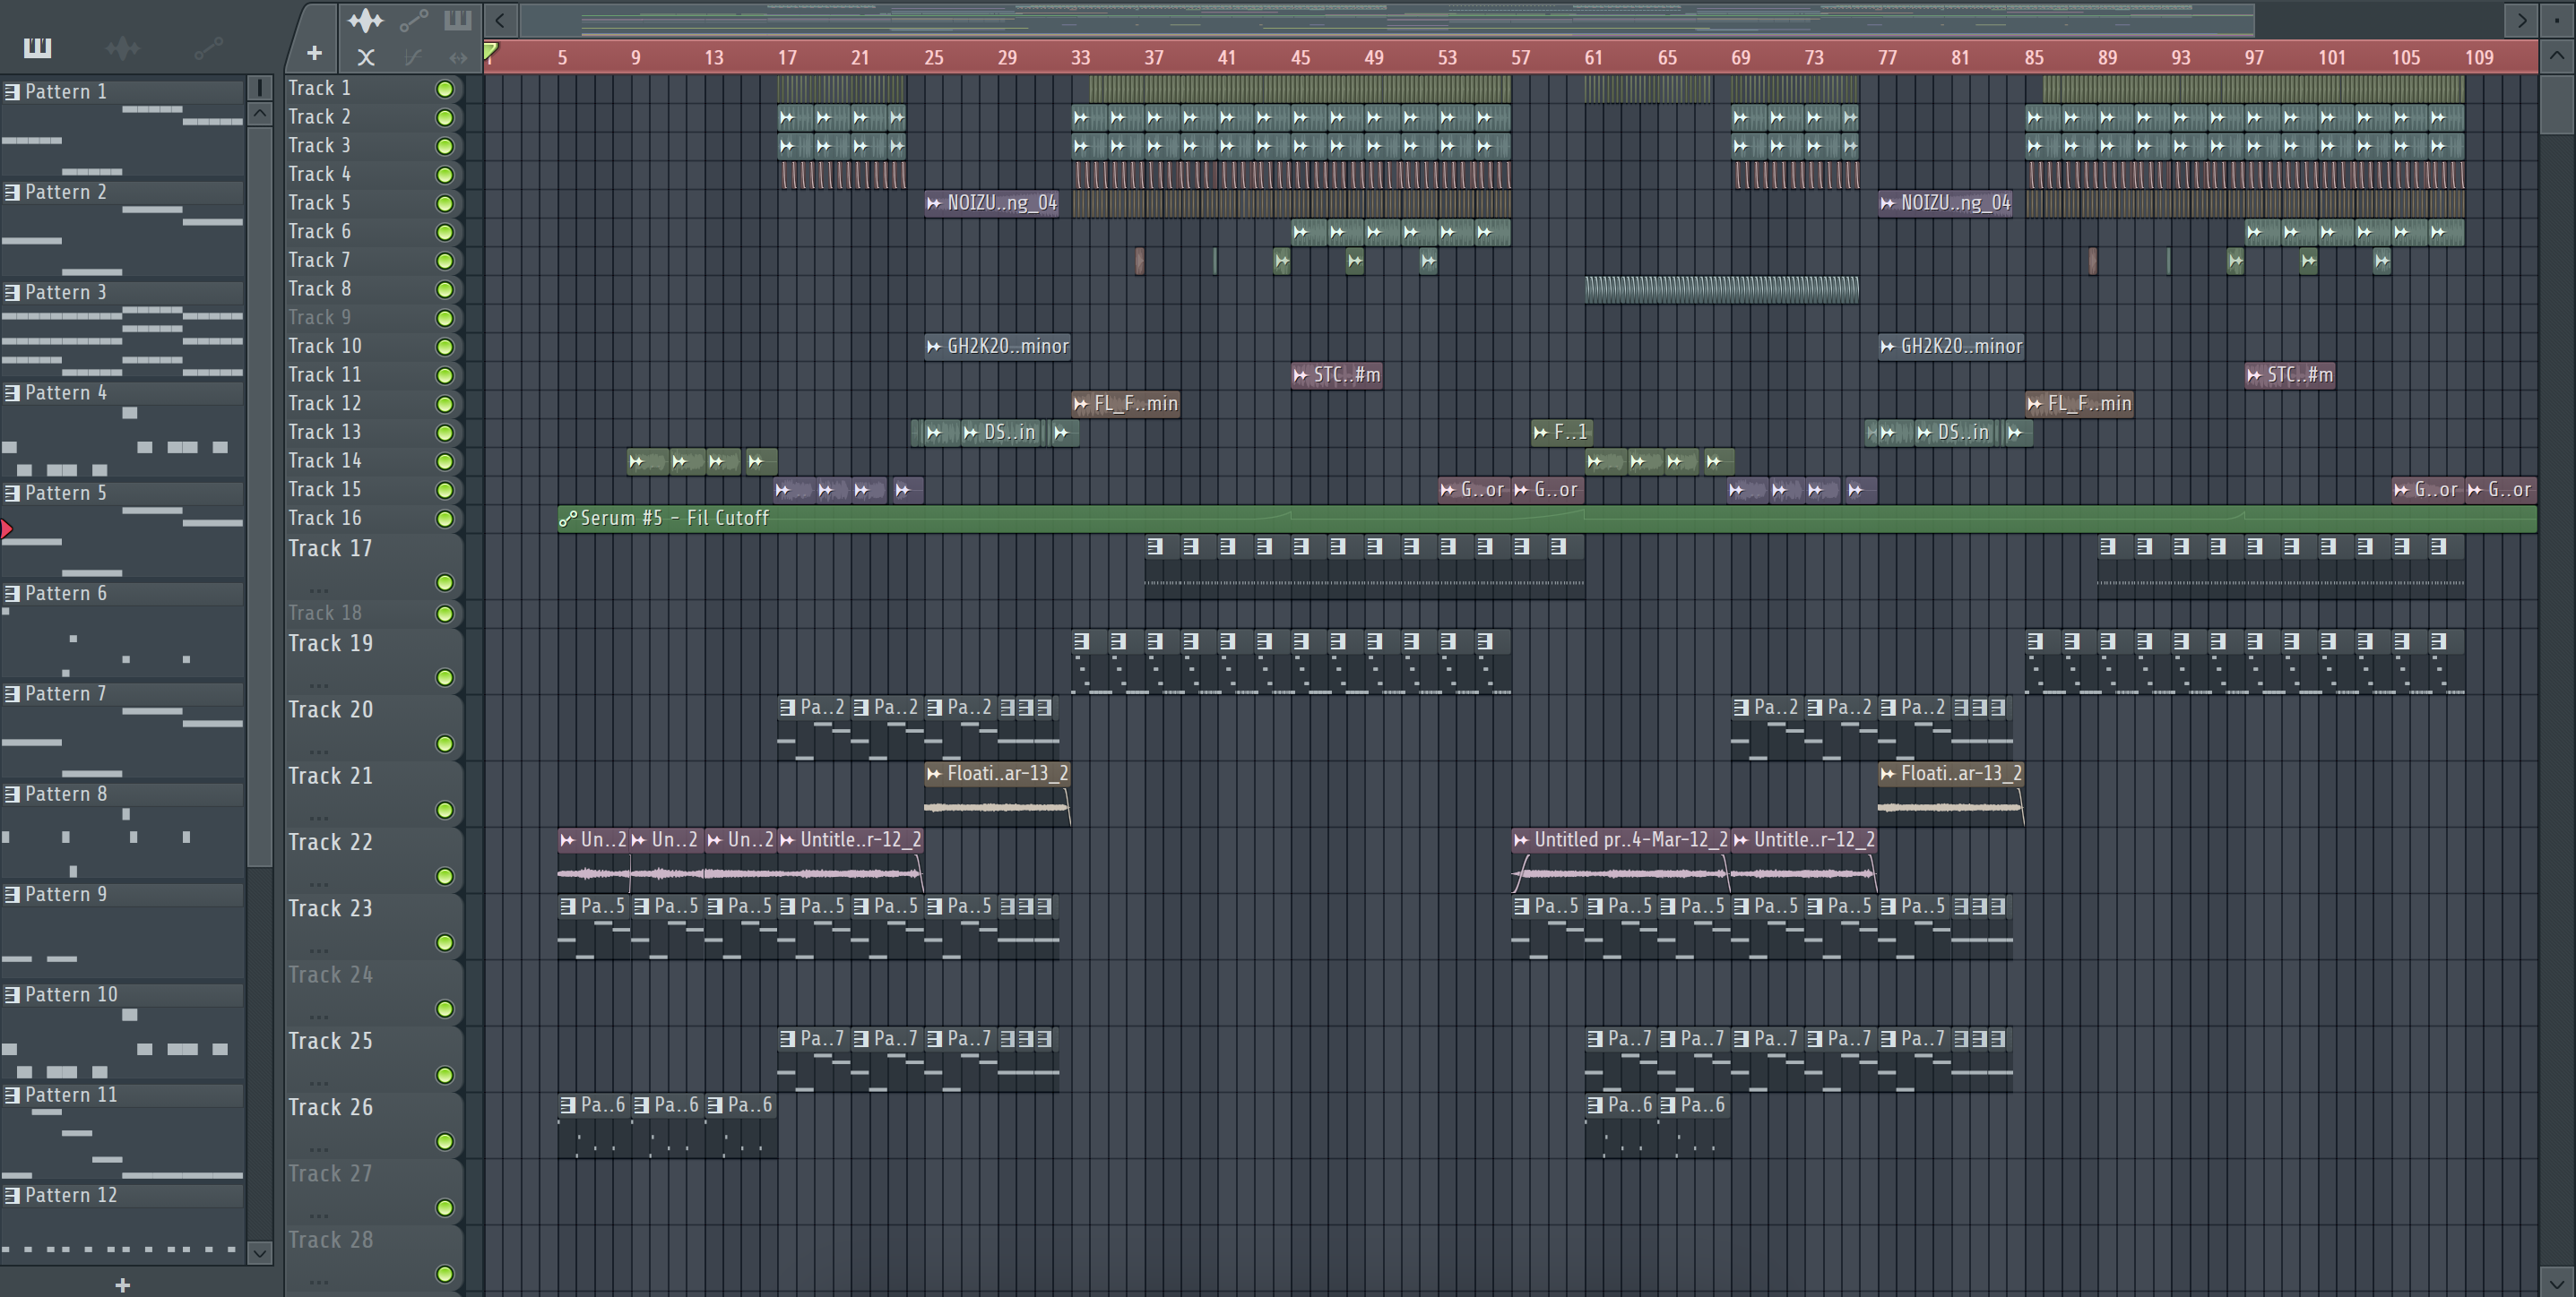Show patterns in the picker panel
This screenshot has height=1297, width=2576.
(x=37, y=47)
